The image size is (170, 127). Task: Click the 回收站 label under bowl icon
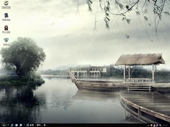[x=6, y=44]
